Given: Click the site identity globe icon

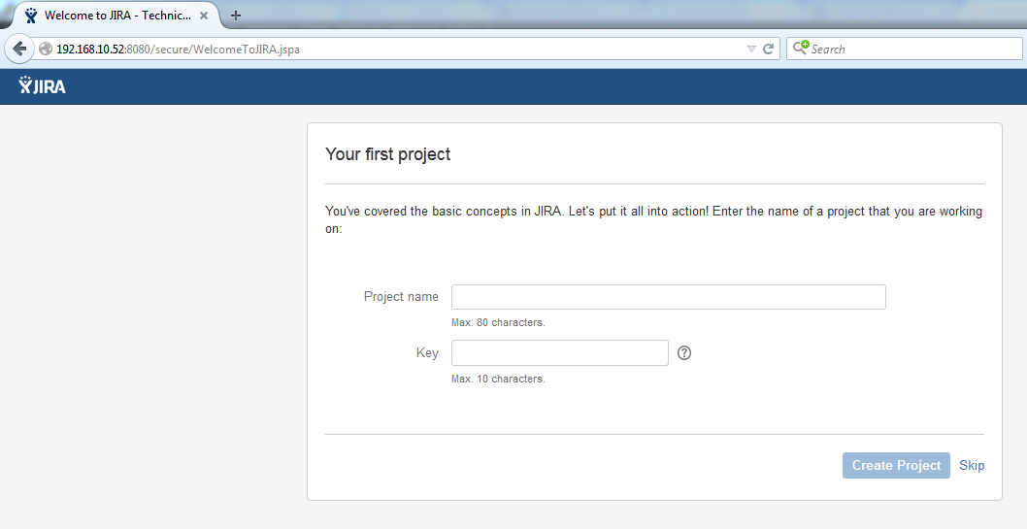Looking at the screenshot, I should [x=46, y=50].
